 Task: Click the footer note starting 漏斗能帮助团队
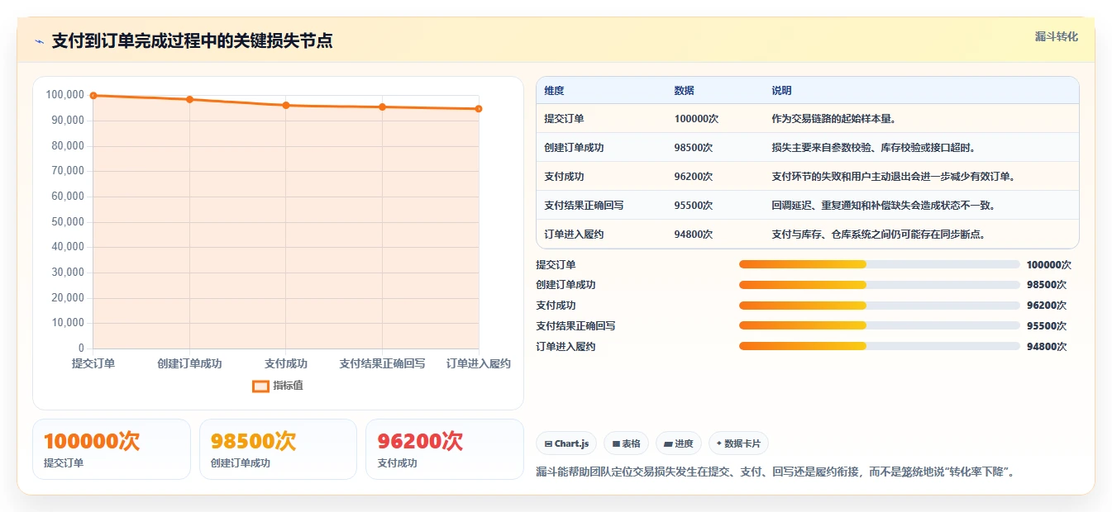[x=775, y=472]
